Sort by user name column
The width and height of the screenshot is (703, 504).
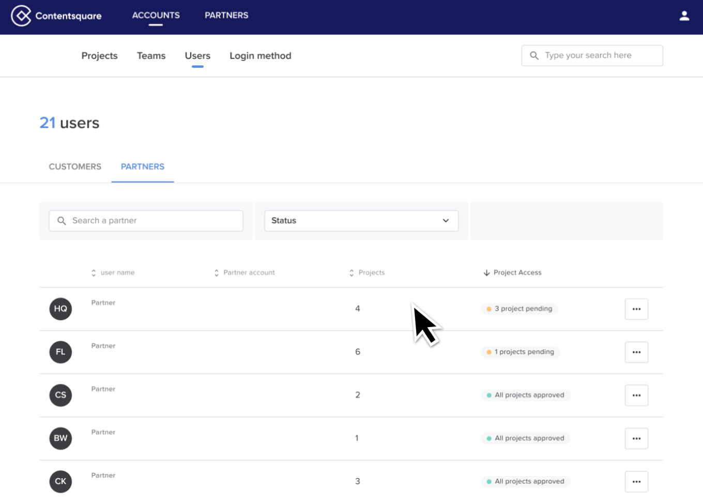[x=113, y=273]
